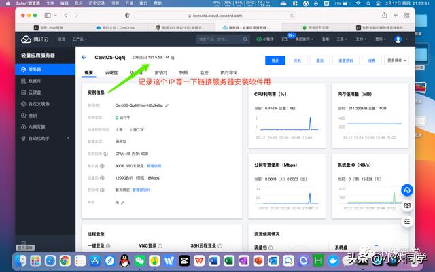Open Launchpad in the Dock
This screenshot has width=435, height=272.
tap(35, 260)
